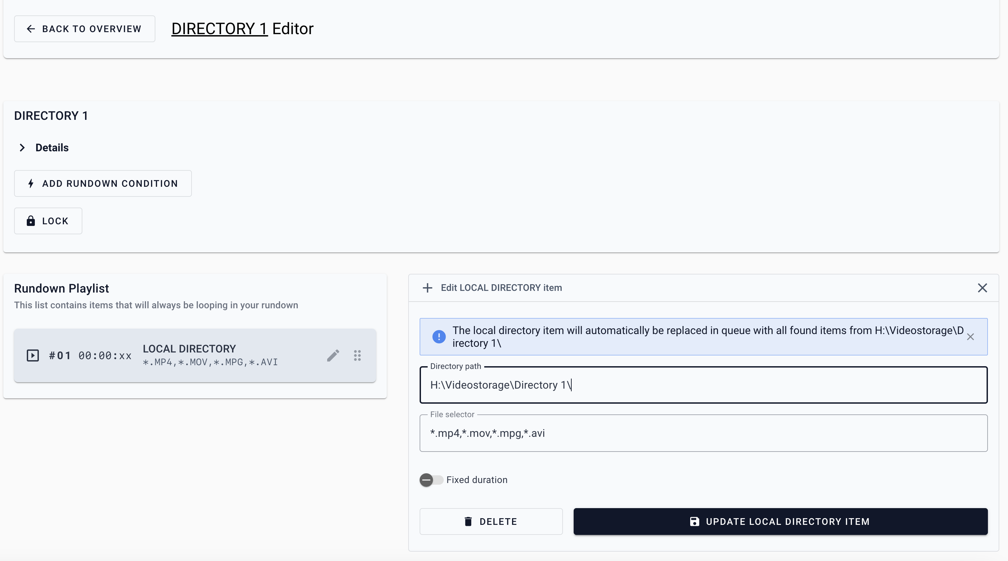Click the minus icon next to Fixed duration
The width and height of the screenshot is (1008, 561).
[426, 479]
